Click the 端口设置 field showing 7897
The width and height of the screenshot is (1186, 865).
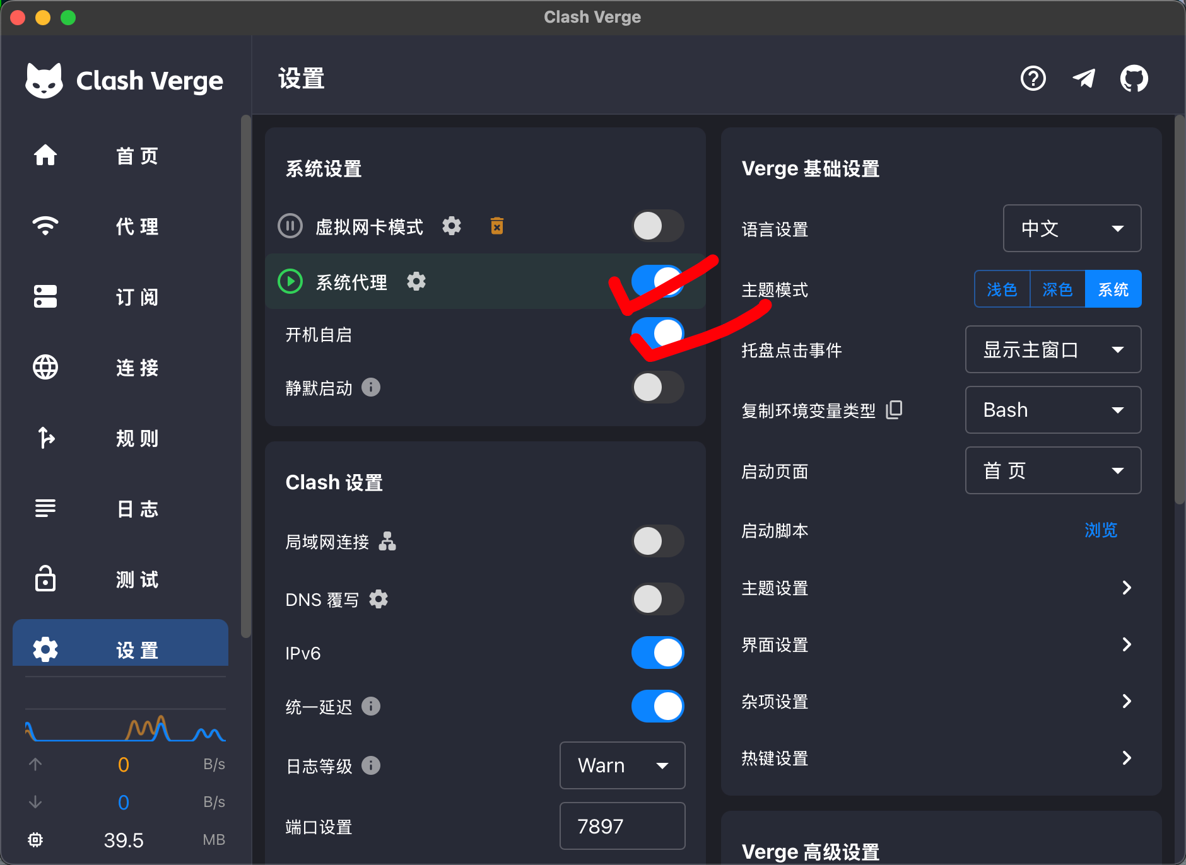[622, 826]
